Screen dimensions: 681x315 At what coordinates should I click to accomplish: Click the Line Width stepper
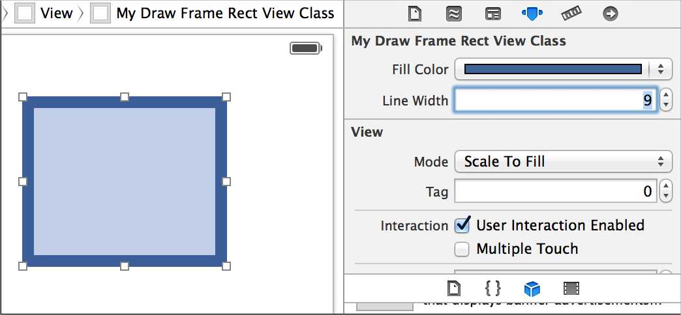665,100
